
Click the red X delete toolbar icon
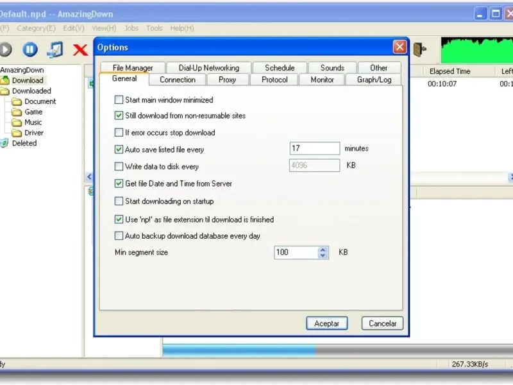coord(81,50)
